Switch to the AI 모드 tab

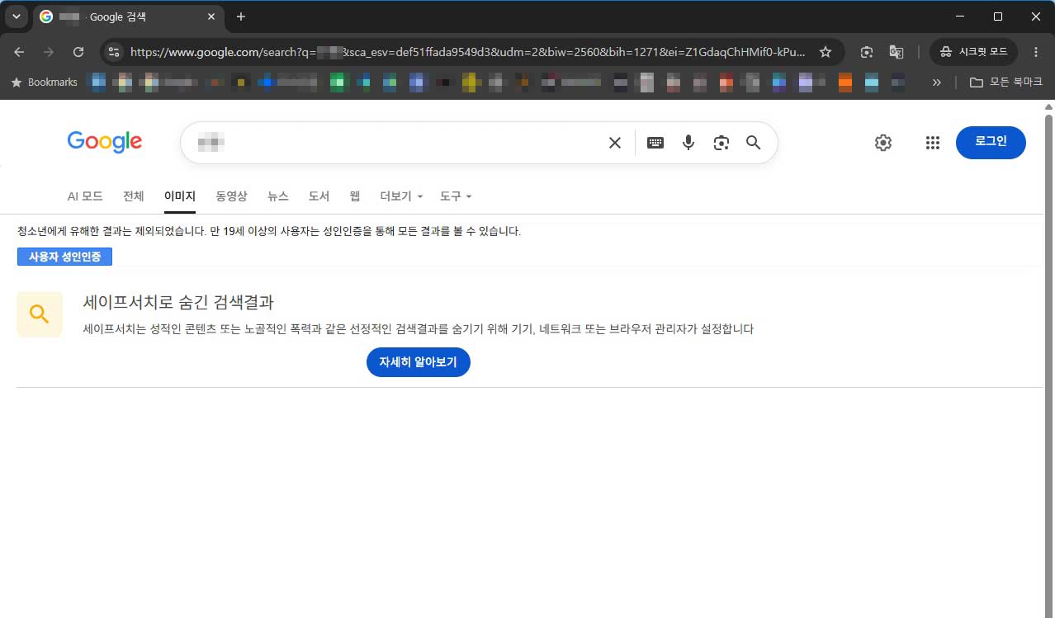pyautogui.click(x=85, y=196)
